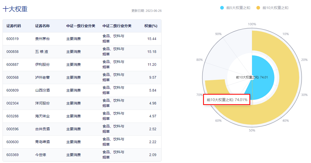Click the 中证二级行业分类 column header

click(x=117, y=26)
